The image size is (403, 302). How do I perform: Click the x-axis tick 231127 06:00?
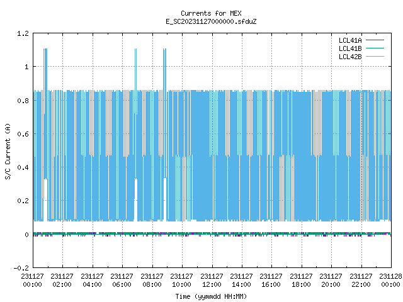point(122,281)
